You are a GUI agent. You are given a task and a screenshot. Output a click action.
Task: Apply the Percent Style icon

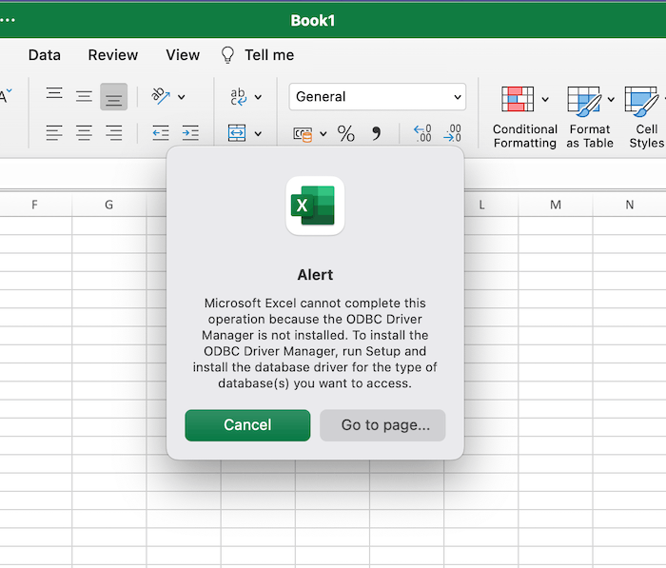point(345,133)
